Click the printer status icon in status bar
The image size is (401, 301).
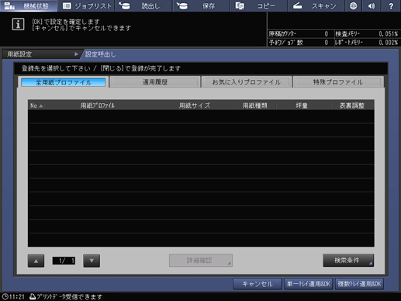[x=33, y=296]
